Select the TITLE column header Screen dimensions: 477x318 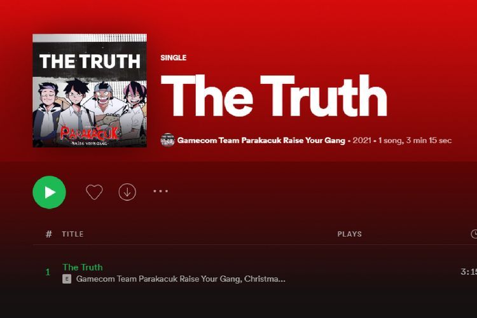[73, 234]
